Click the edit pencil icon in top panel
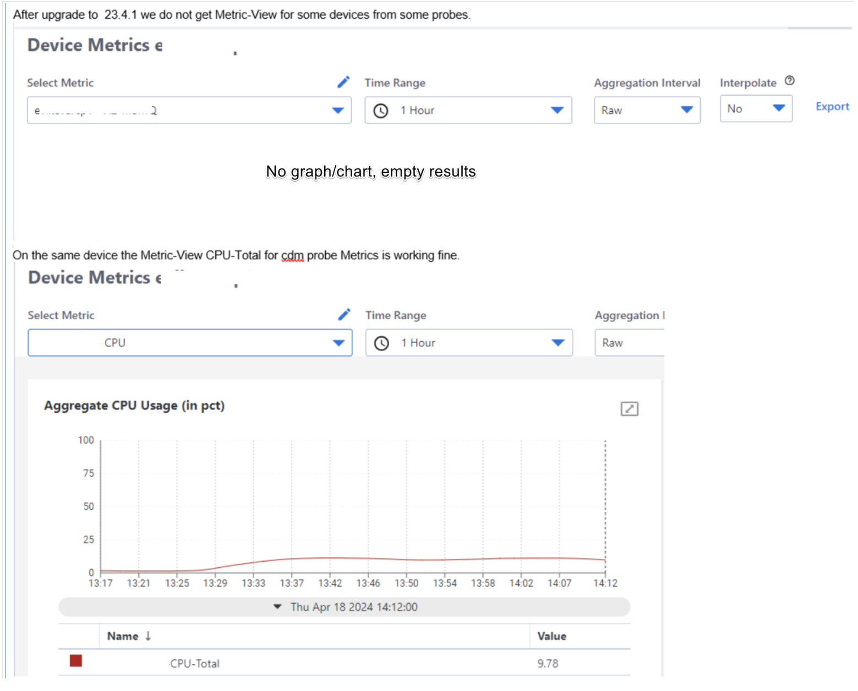858x691 pixels. click(x=343, y=83)
